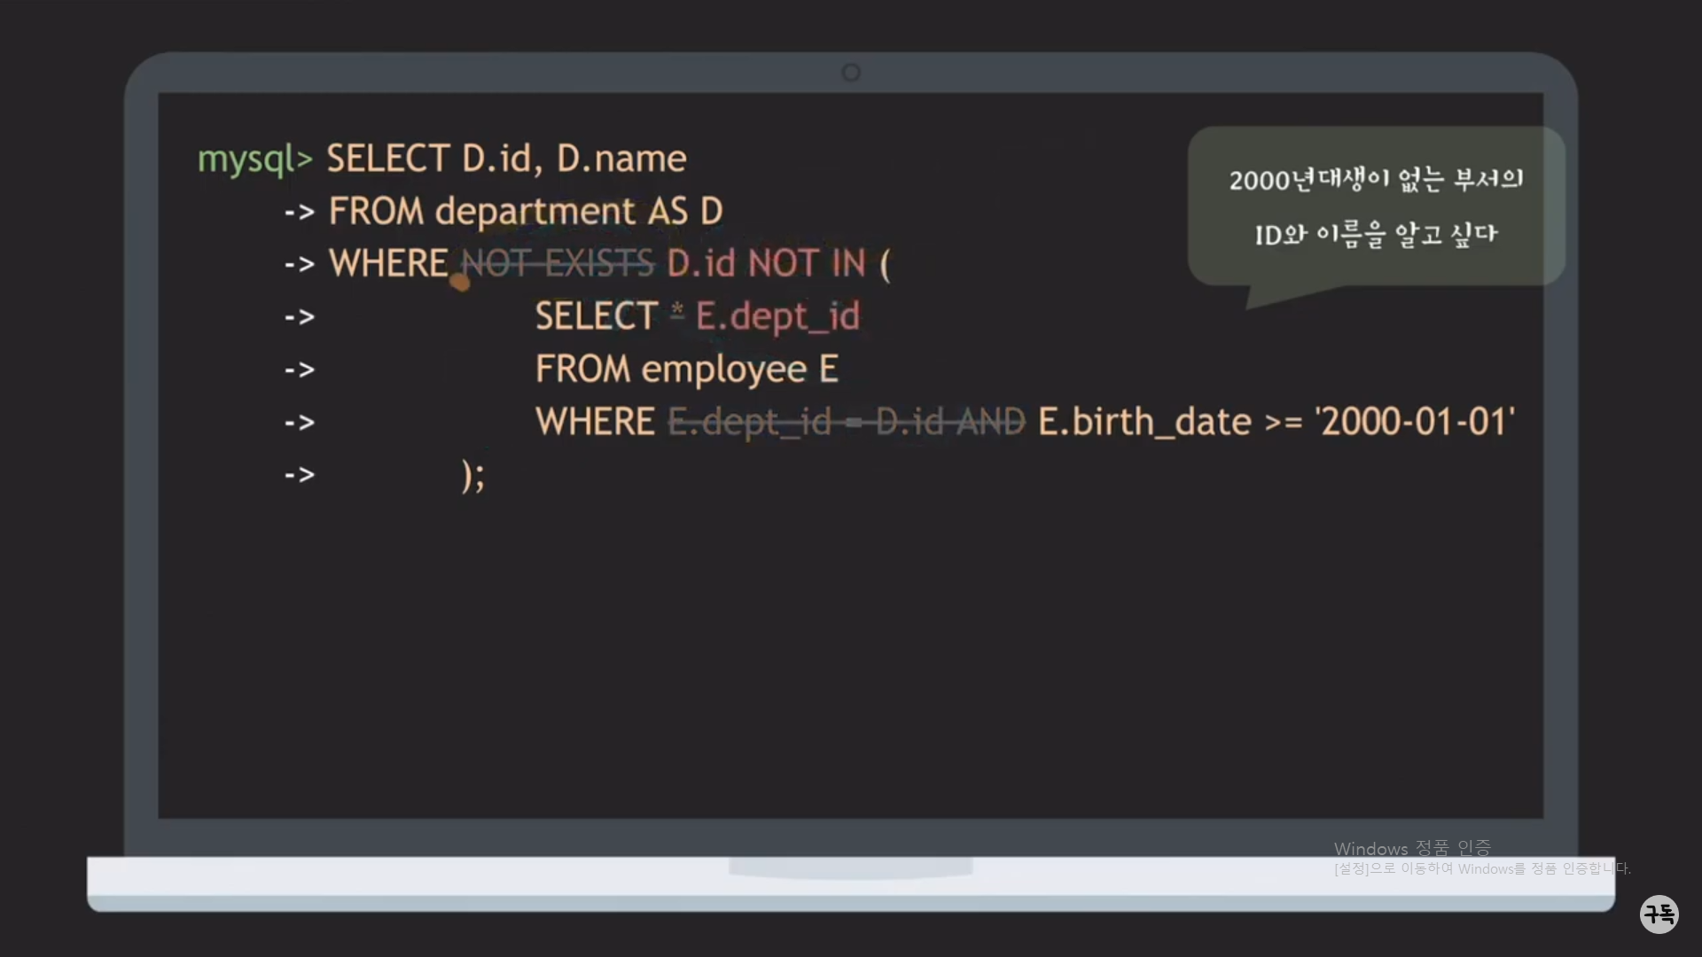Screen dimensions: 1702x957
Task: Click the closing ); of the query
Action: 473,476
